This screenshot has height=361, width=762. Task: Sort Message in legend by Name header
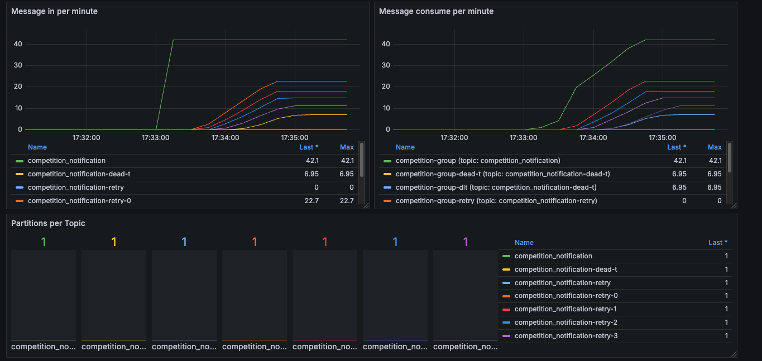pos(37,147)
